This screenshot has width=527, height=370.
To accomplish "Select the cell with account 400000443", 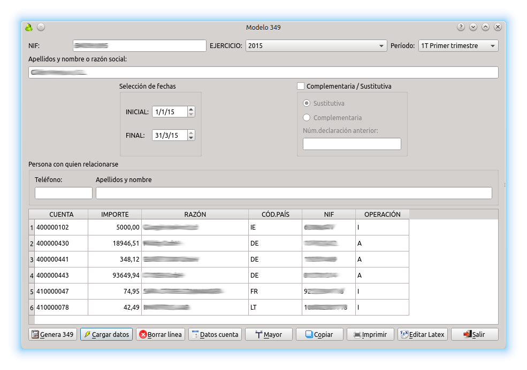I will (x=61, y=275).
